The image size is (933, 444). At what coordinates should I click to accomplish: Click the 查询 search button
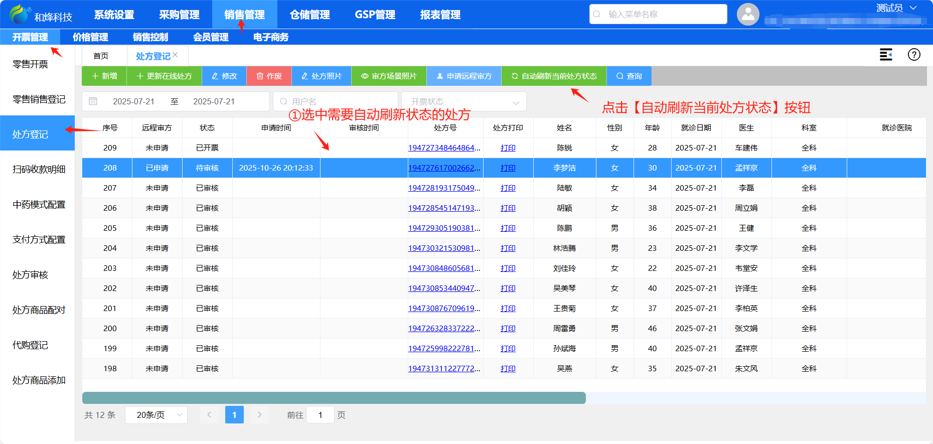(629, 76)
